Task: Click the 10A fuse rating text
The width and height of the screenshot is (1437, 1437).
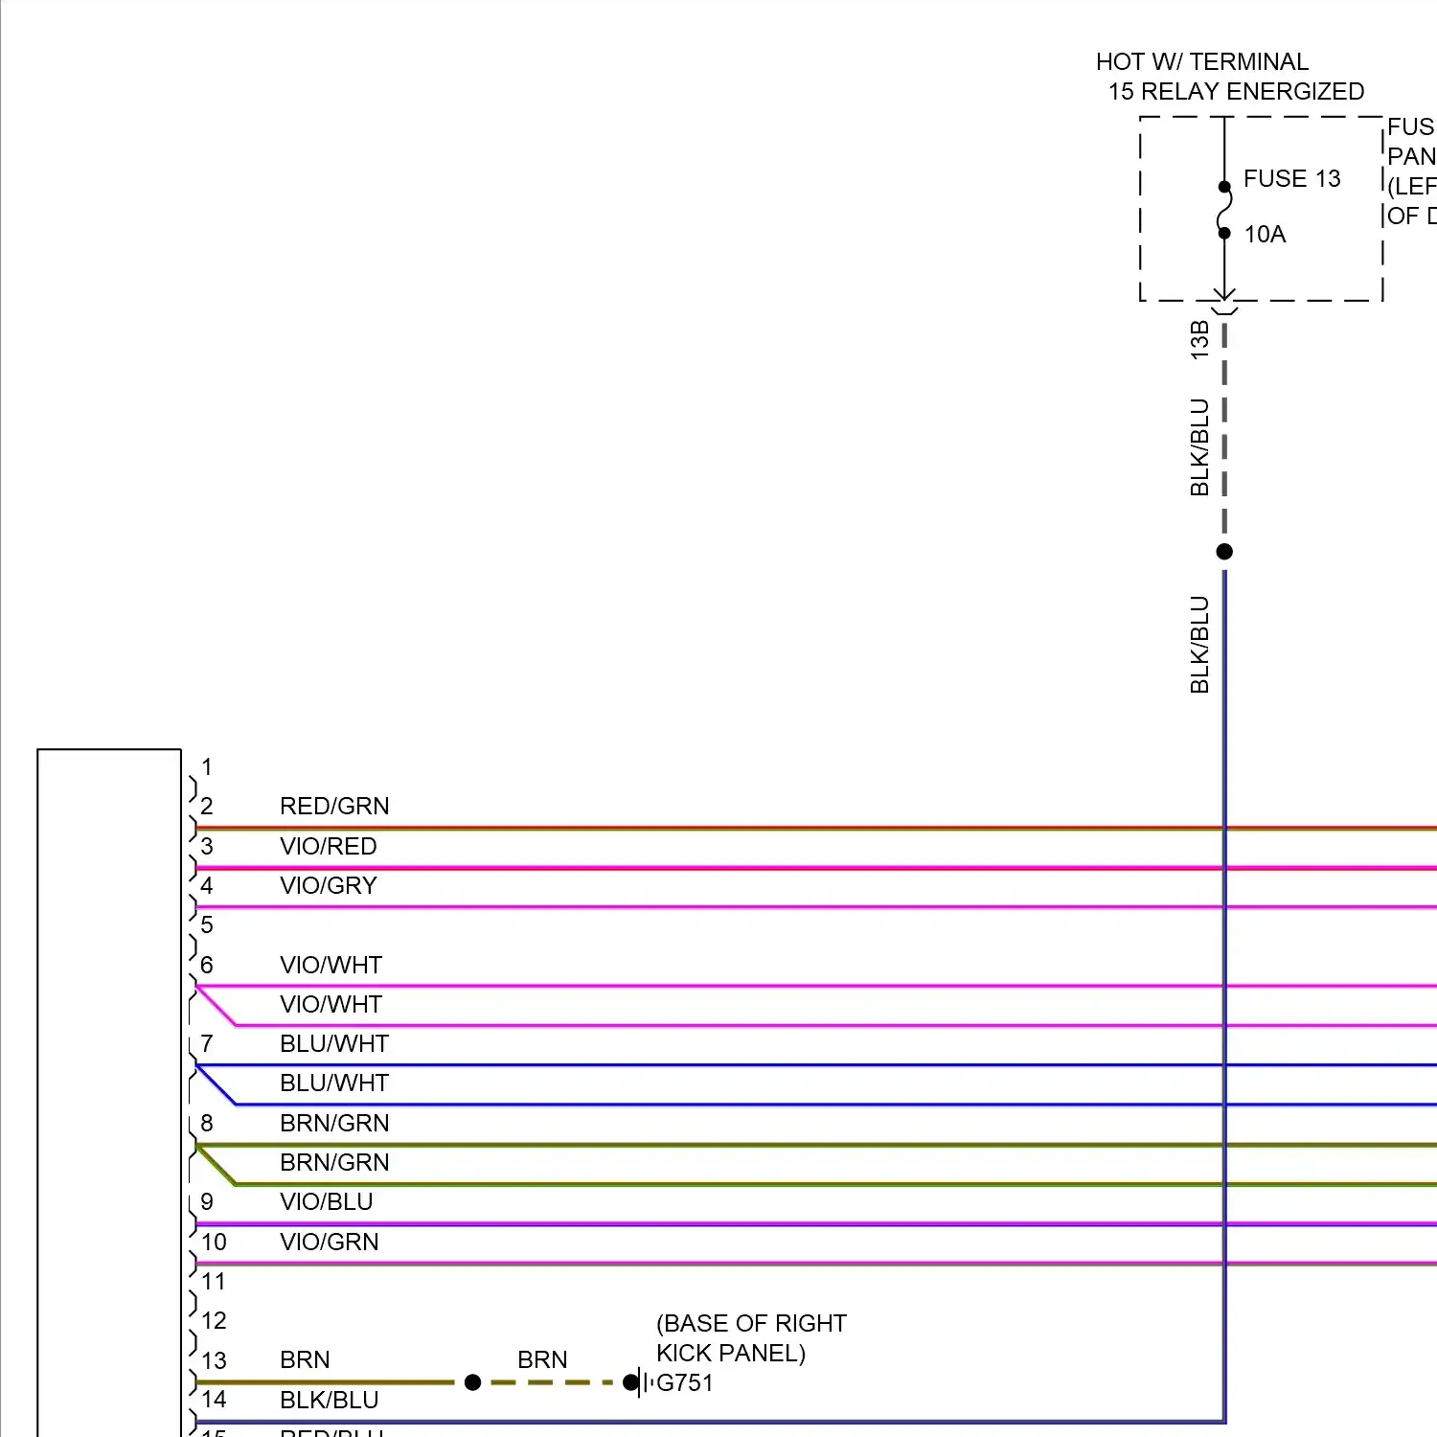Action: [x=1265, y=235]
